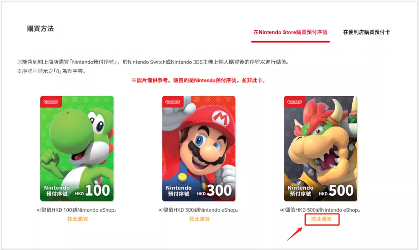Viewport: 419px width, 250px height.
Task: Click the large 300 value on the Mario card
Action: tap(219, 190)
